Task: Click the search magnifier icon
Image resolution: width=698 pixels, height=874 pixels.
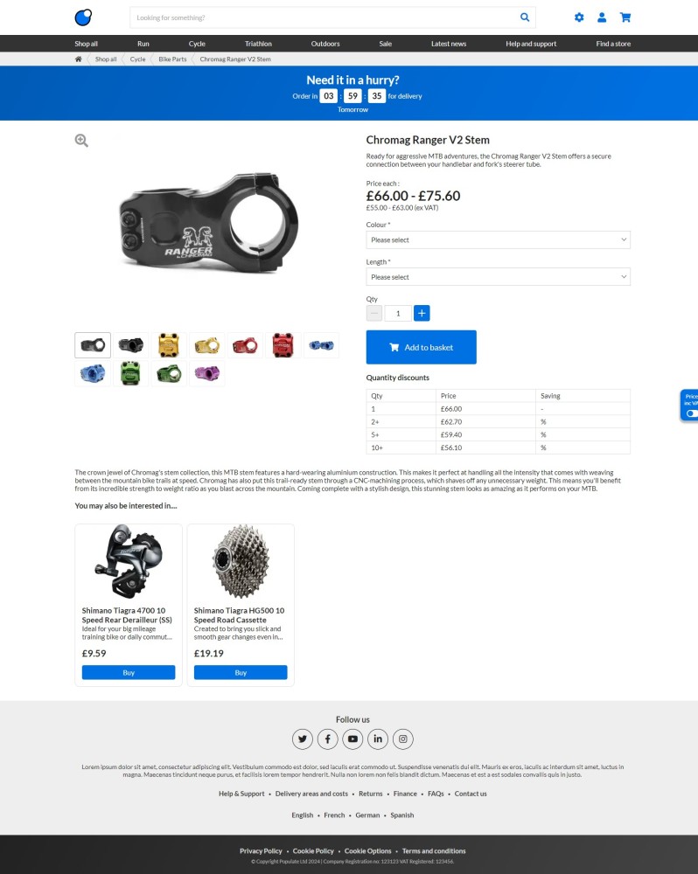Action: 525,17
